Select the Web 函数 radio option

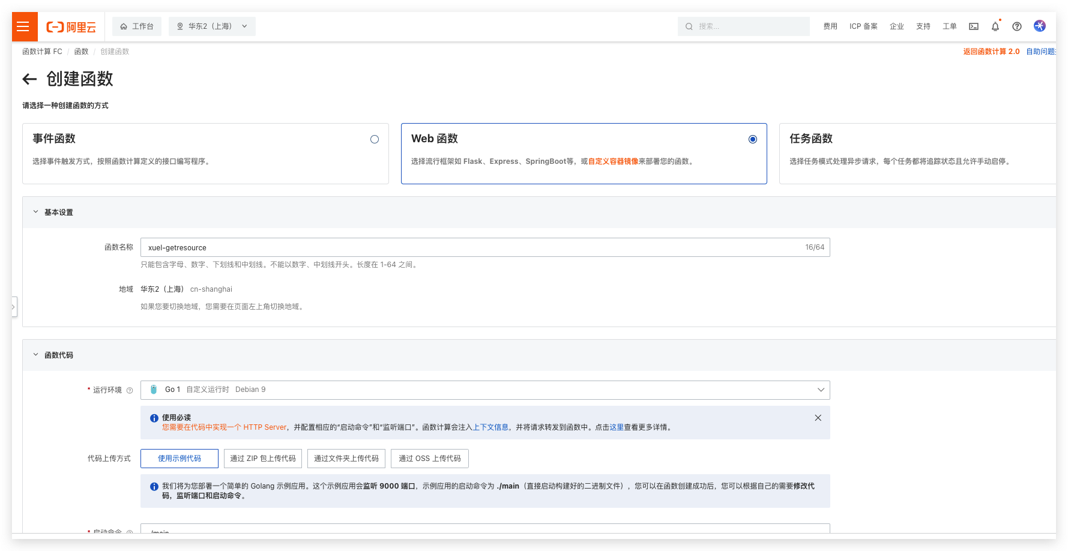coord(753,139)
